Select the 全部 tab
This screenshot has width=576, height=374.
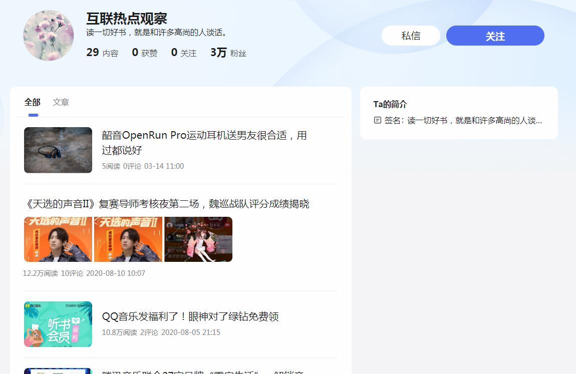tap(33, 102)
